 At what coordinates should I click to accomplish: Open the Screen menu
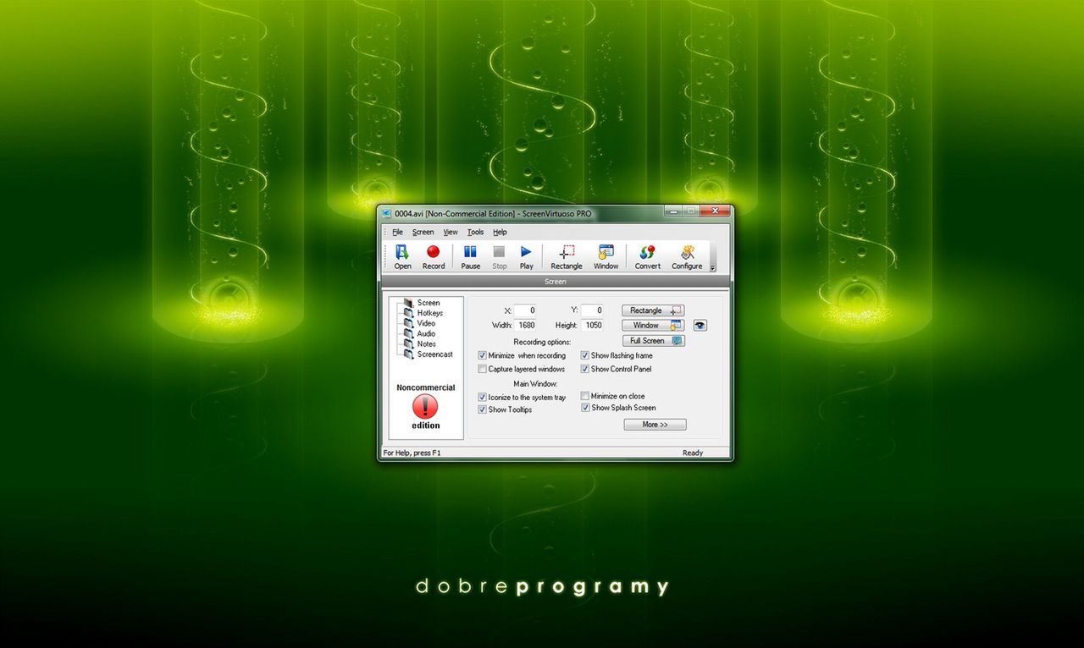point(423,232)
